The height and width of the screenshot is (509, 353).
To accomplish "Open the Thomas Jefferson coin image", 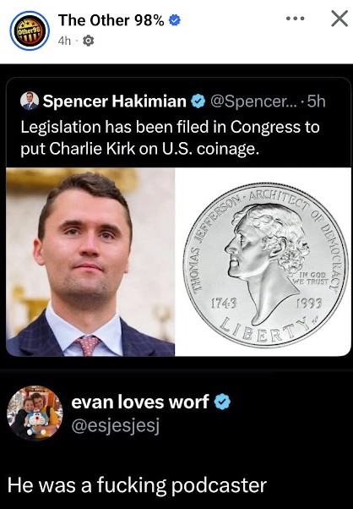I will point(263,261).
